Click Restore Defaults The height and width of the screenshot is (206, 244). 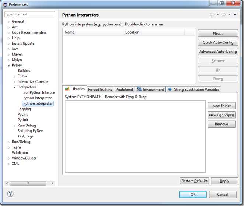tap(194, 181)
